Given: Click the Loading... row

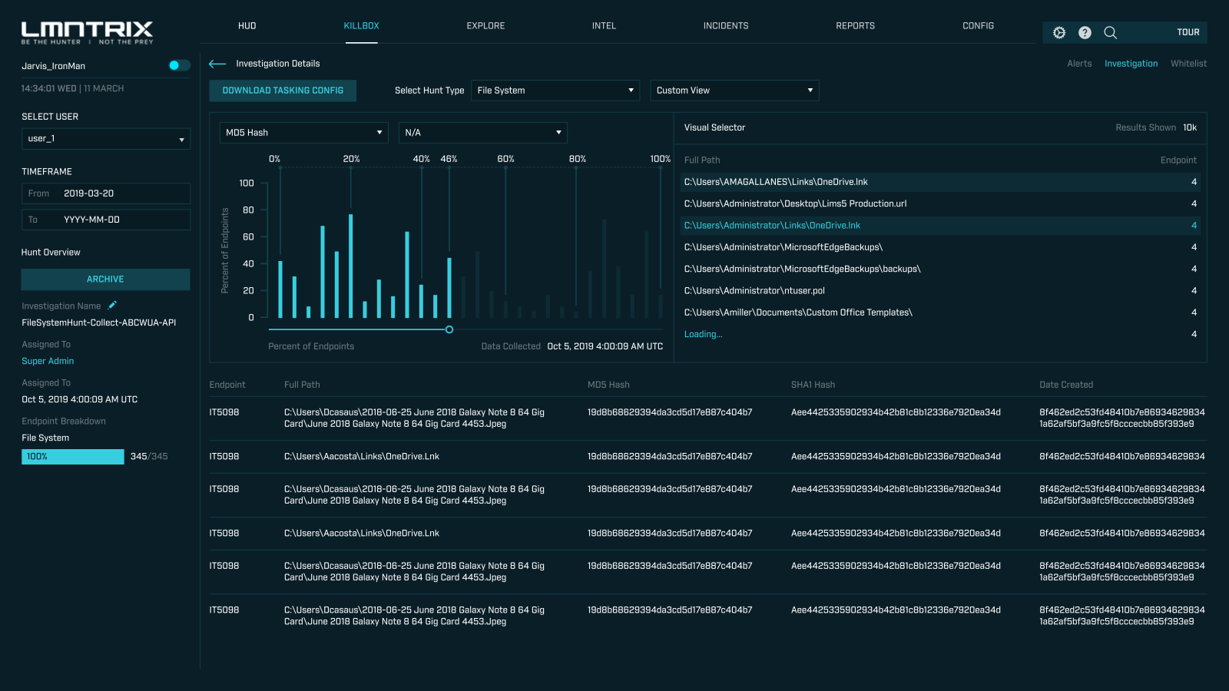Looking at the screenshot, I should tap(940, 334).
